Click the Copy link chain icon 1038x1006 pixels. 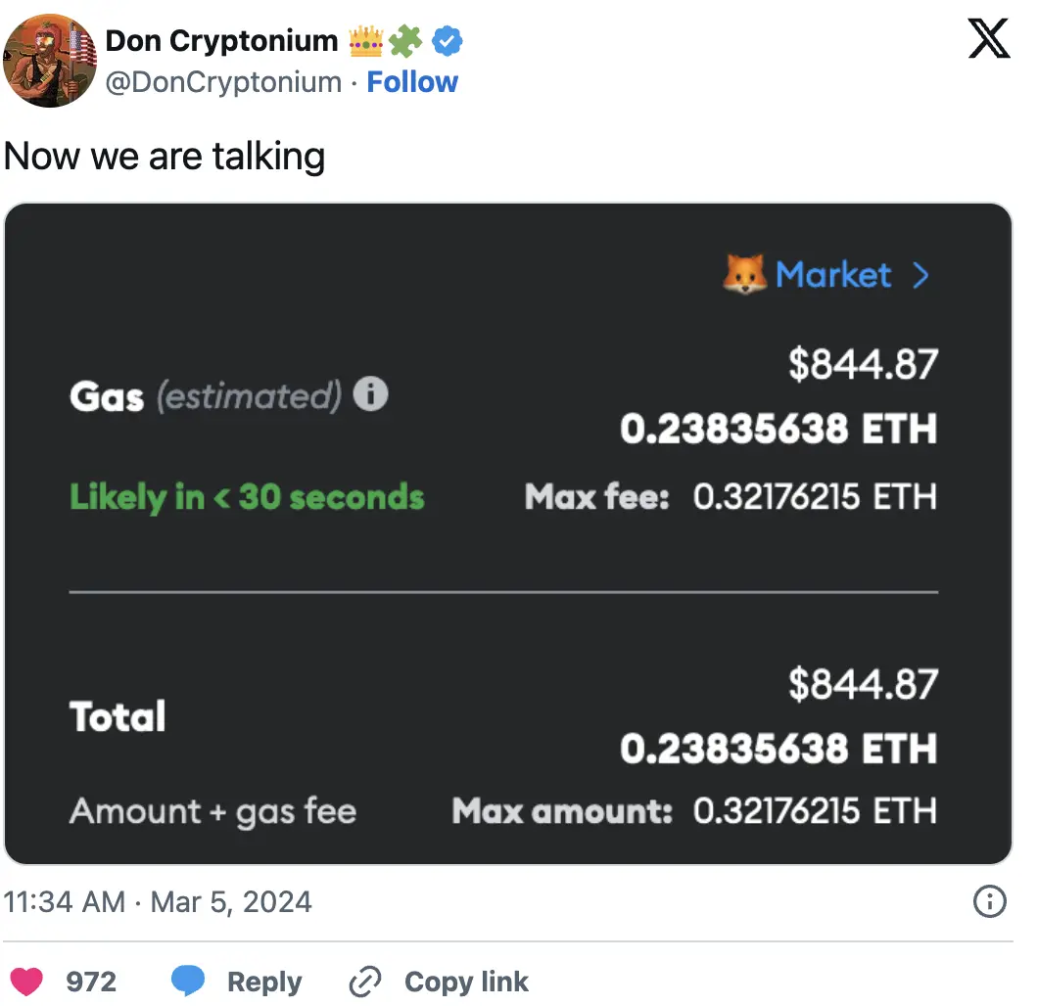click(365, 982)
